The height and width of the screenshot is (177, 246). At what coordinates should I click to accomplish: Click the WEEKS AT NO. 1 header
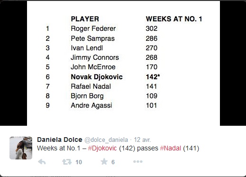click(174, 19)
